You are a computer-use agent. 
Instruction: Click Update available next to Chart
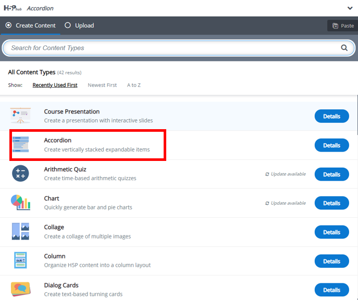point(286,203)
